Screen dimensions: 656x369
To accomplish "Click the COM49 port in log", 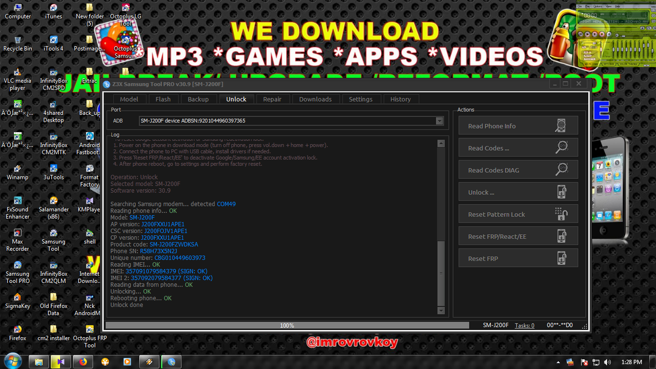I will [226, 204].
